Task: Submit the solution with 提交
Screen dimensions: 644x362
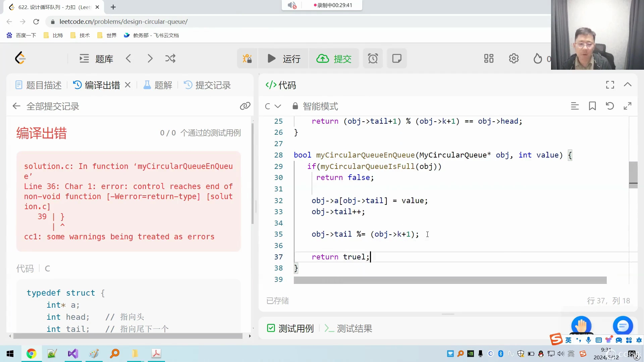Action: point(334,59)
